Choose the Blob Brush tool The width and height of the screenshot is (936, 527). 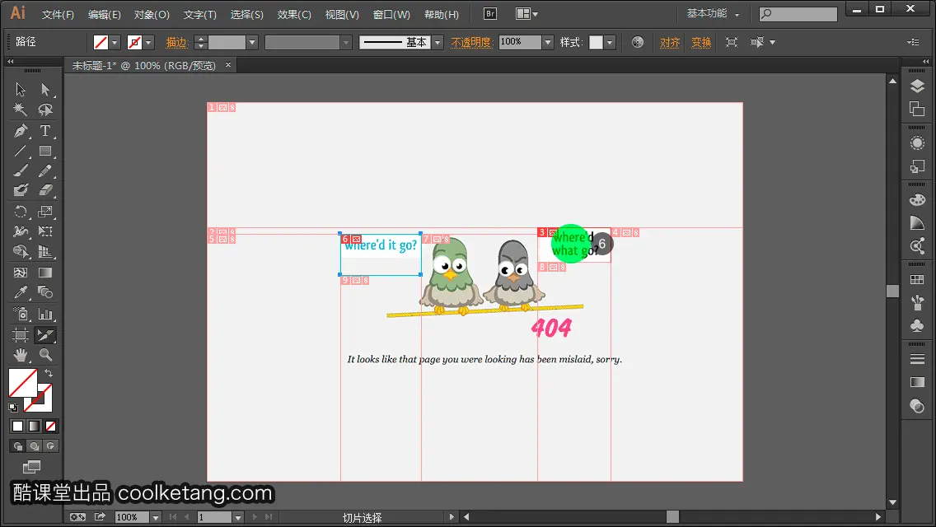point(21,190)
